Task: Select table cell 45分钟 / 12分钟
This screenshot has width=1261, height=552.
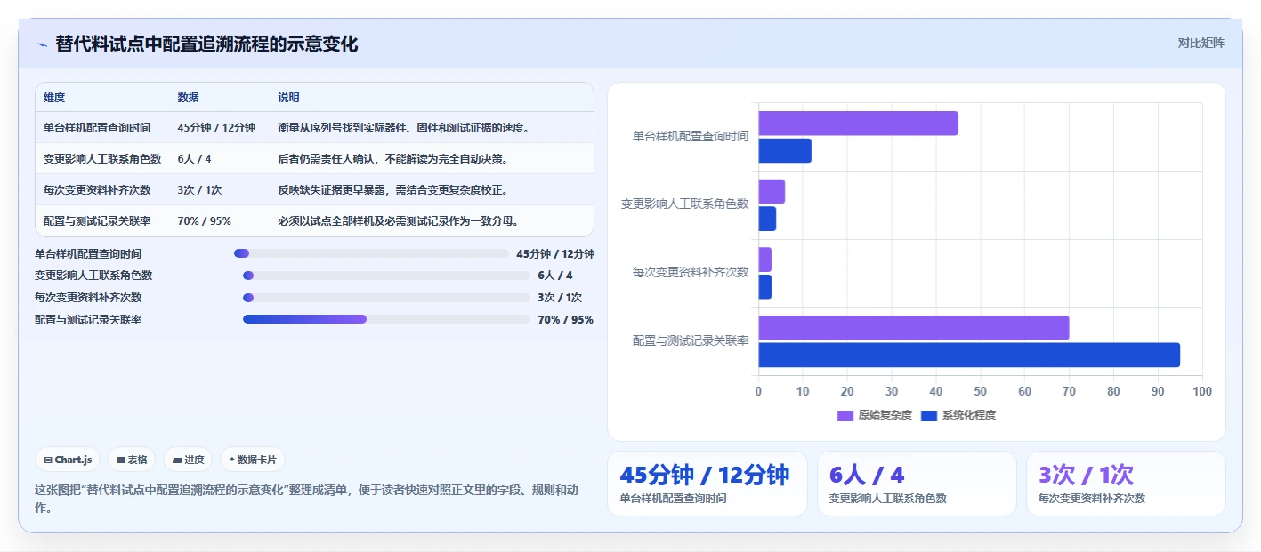Action: click(216, 128)
